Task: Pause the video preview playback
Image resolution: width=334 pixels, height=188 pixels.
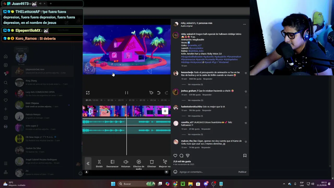Action: pyautogui.click(x=127, y=93)
